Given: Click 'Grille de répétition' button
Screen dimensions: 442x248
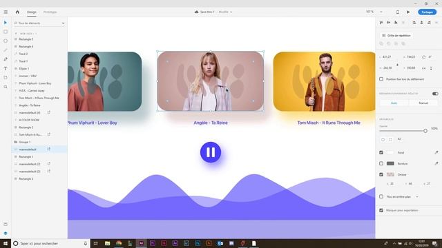Looking at the screenshot, I should 396,35.
